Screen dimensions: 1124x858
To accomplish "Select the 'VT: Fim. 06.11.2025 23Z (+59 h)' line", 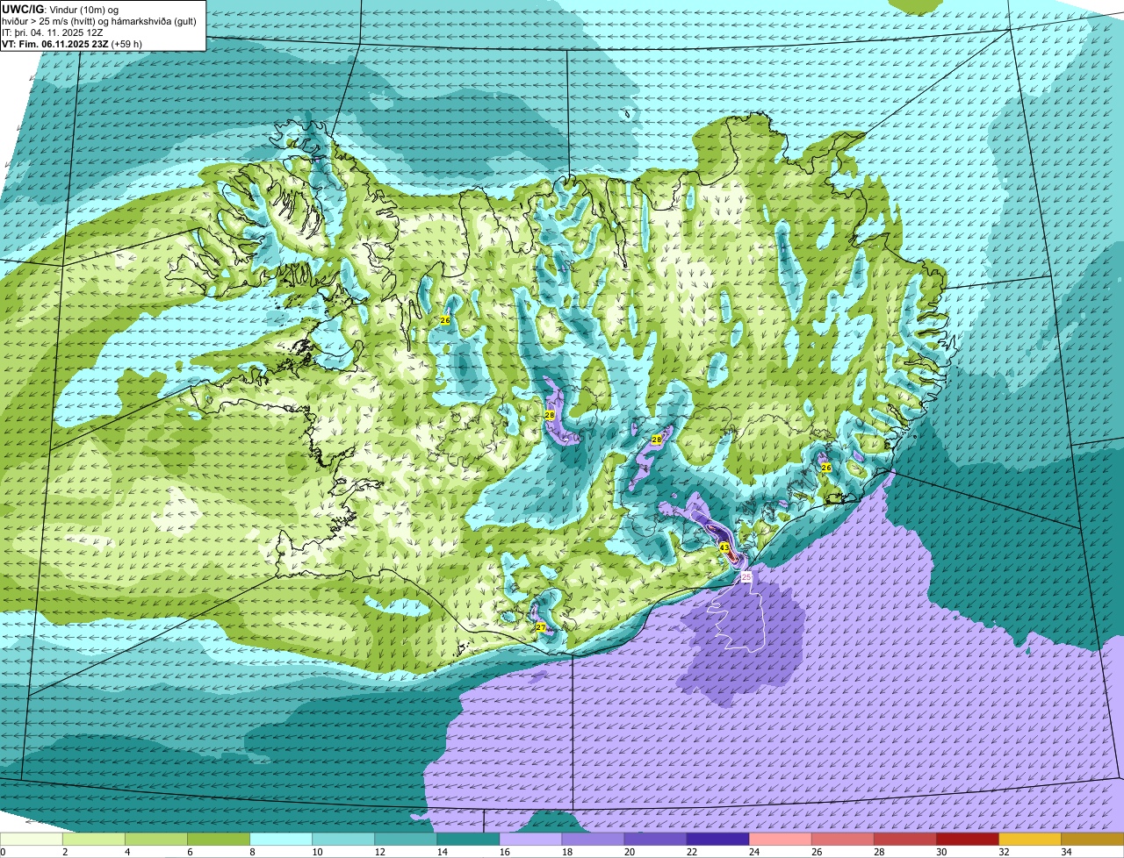I will (x=72, y=44).
